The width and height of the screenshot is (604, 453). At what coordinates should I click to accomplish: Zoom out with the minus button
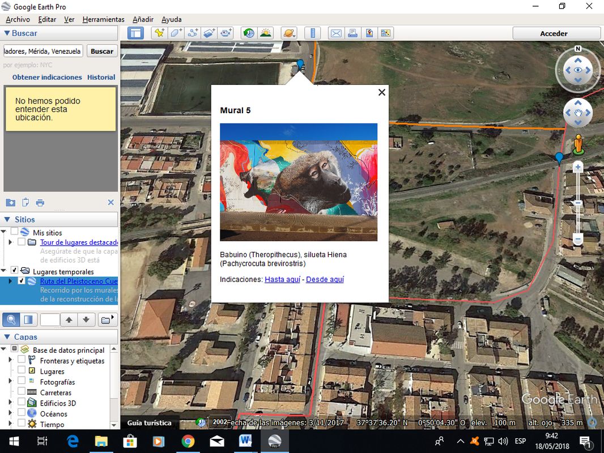pos(578,239)
